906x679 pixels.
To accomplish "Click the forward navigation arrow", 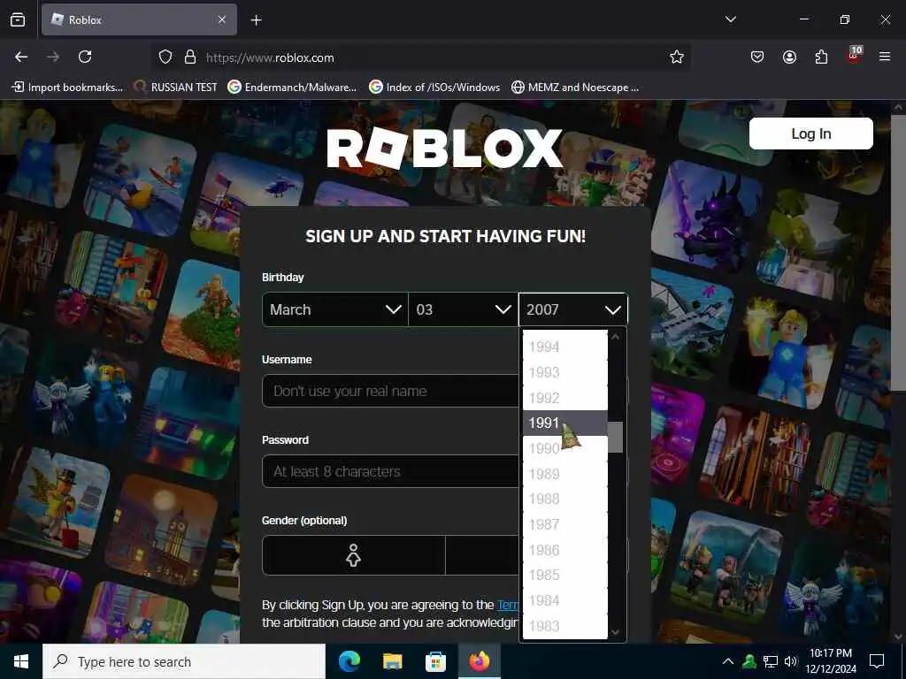I will tap(52, 57).
